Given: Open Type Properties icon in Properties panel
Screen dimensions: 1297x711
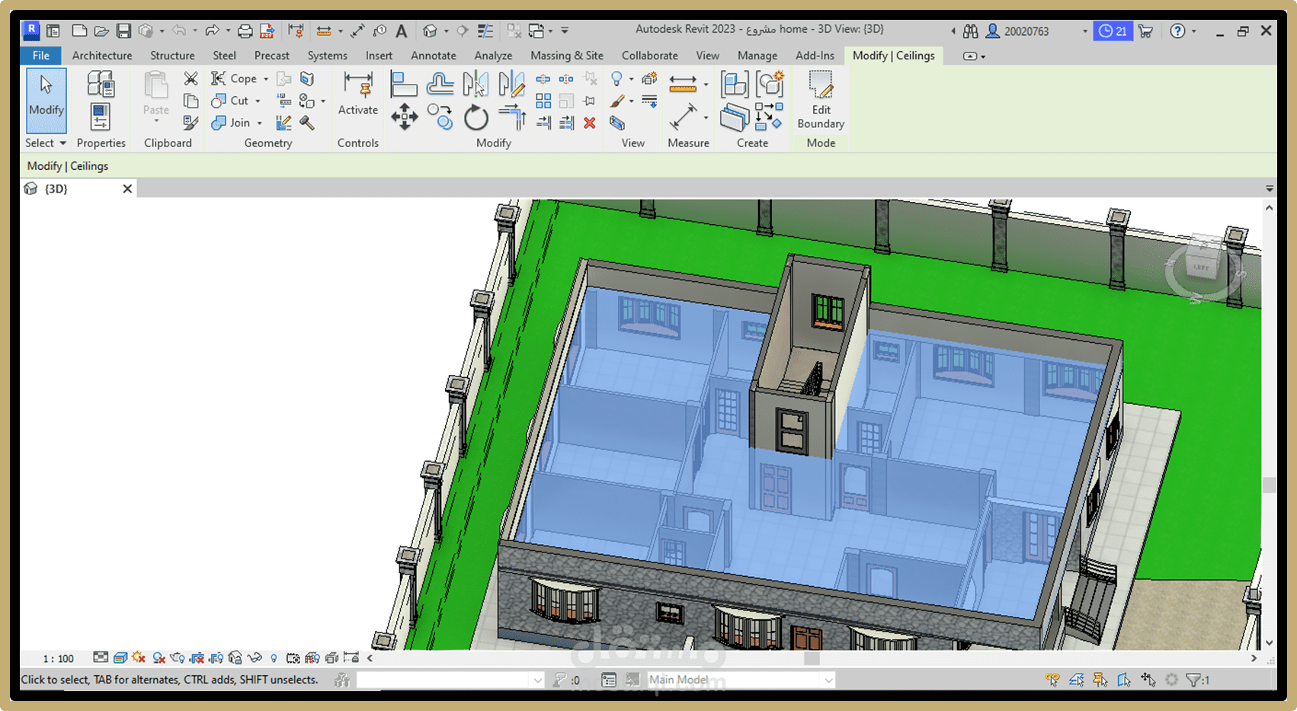Looking at the screenshot, I should (100, 85).
